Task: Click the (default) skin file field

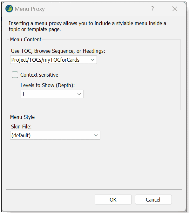Action: click(55, 135)
